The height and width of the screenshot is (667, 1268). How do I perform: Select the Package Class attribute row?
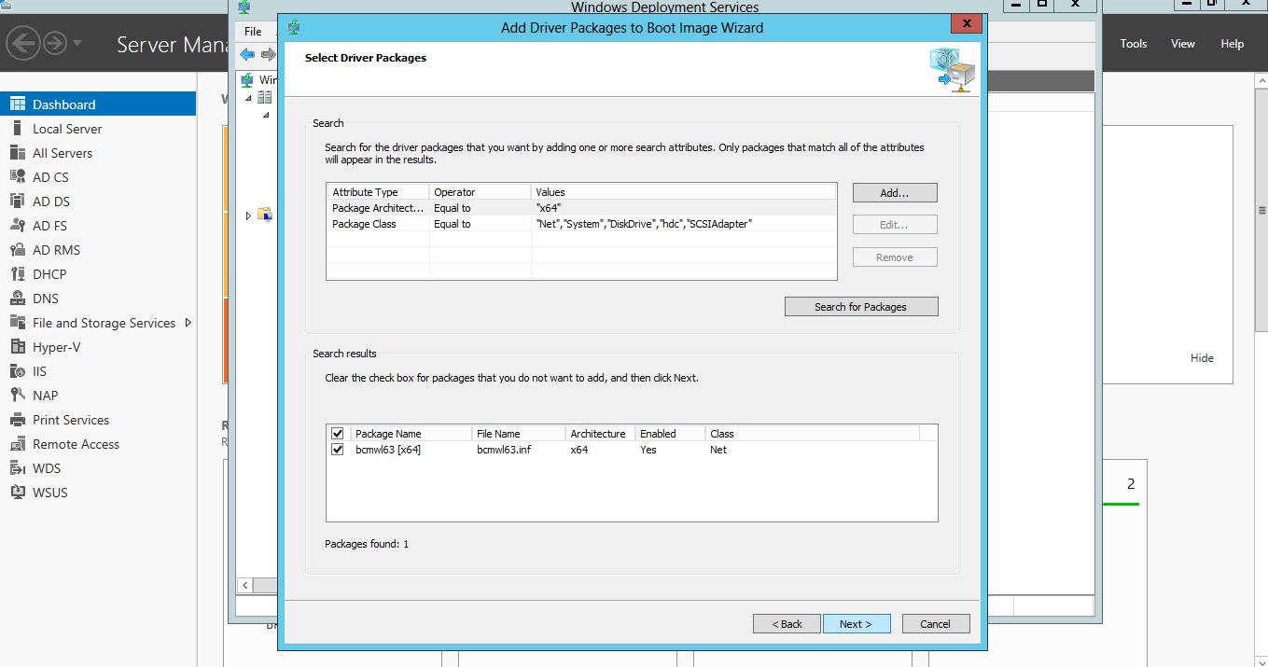[581, 224]
